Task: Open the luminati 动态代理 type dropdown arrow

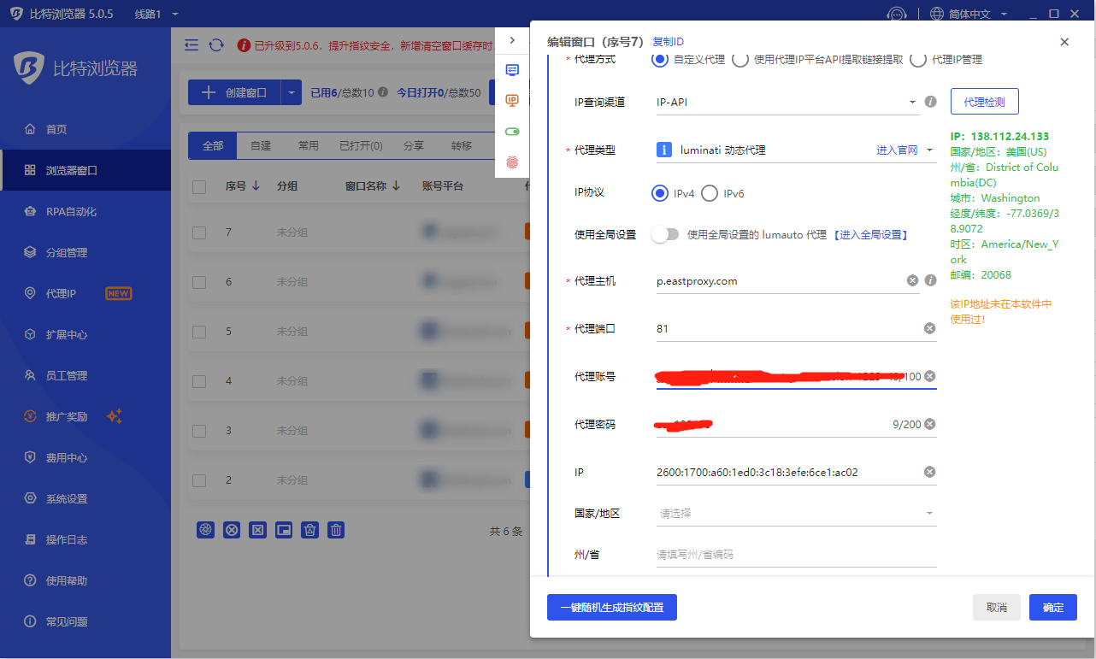Action: 929,150
